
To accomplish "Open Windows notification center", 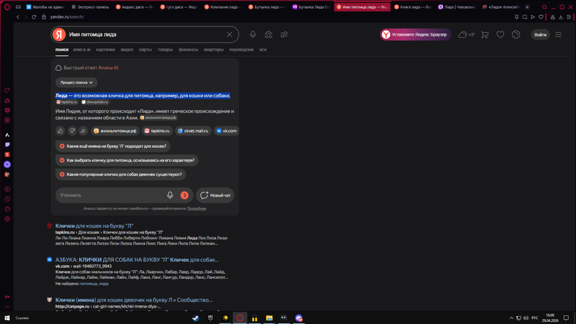I will pos(566,318).
